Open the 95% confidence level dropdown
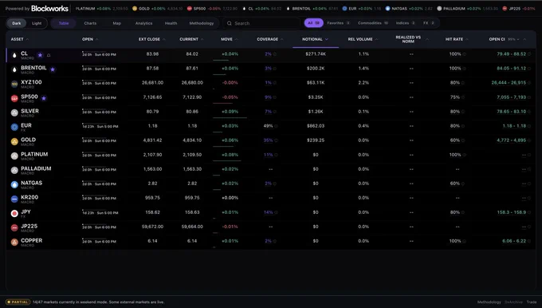The image size is (542, 308). (x=513, y=39)
